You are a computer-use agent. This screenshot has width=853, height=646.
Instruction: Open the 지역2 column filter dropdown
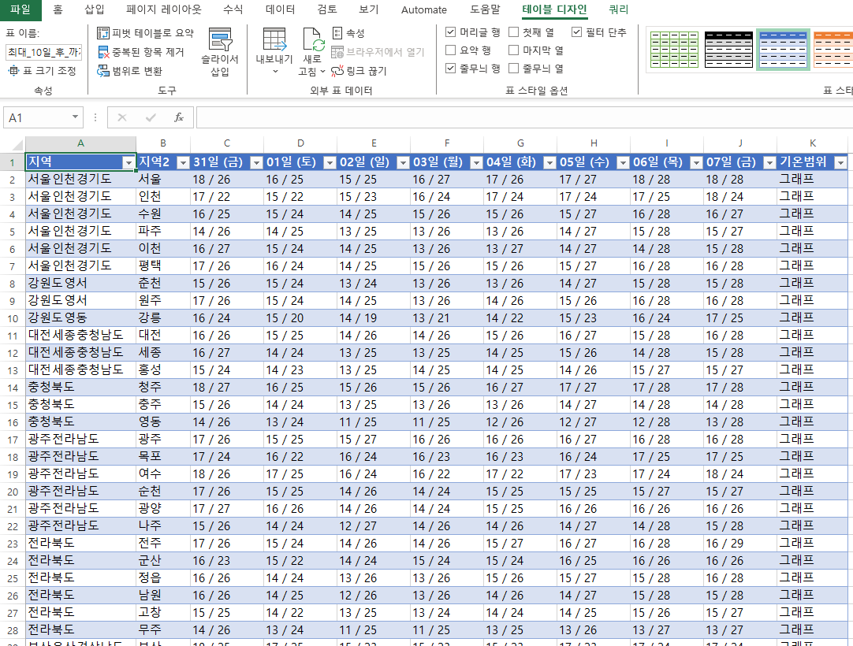click(184, 162)
